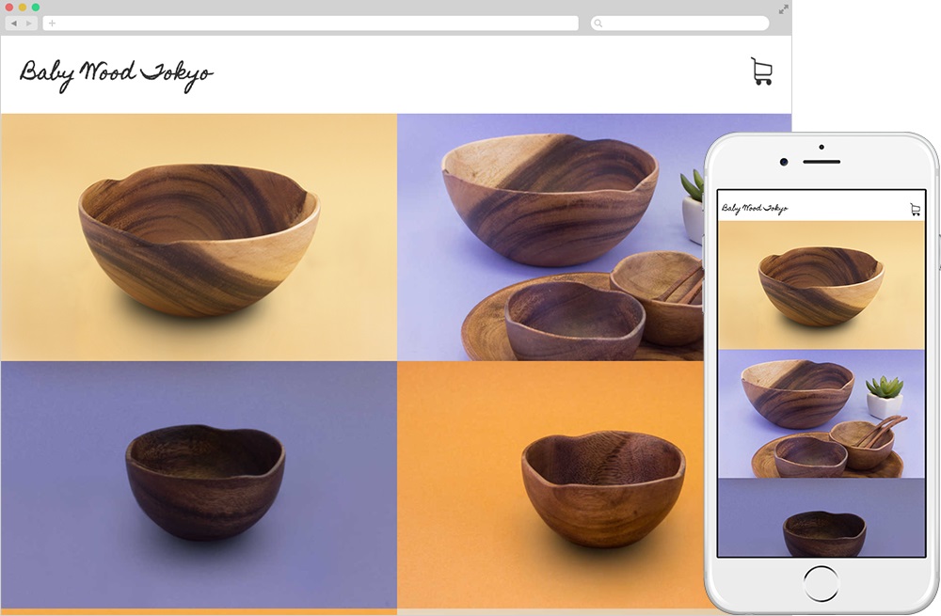Open the bowl on yellow background
Viewport: 941px width, 616px height.
click(199, 237)
